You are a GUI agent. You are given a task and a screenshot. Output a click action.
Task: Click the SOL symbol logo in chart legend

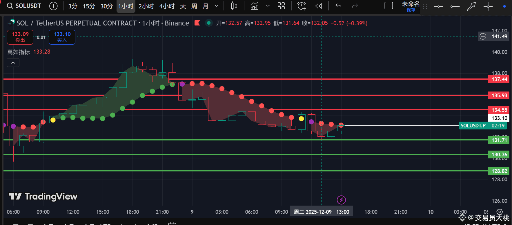(12, 23)
